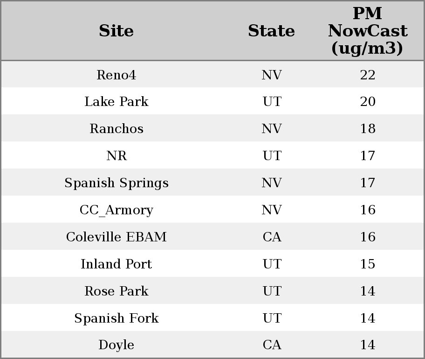Viewport: 425px width, 359px height.
Task: Click the CA state cell for Doyle
Action: pyautogui.click(x=272, y=345)
